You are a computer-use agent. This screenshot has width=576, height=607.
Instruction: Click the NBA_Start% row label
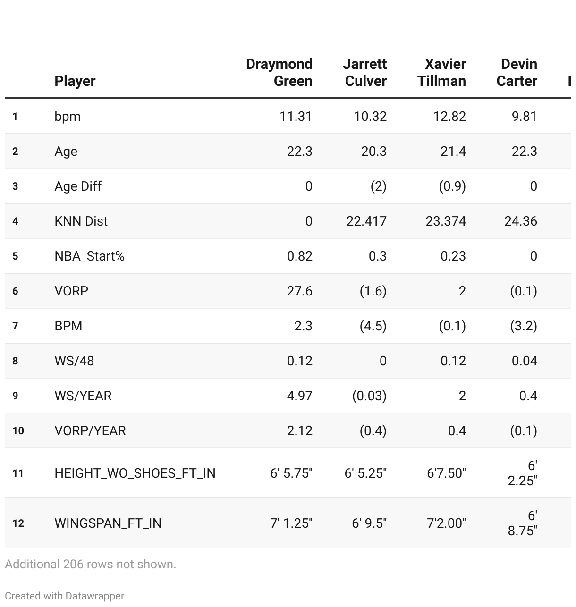coord(89,256)
